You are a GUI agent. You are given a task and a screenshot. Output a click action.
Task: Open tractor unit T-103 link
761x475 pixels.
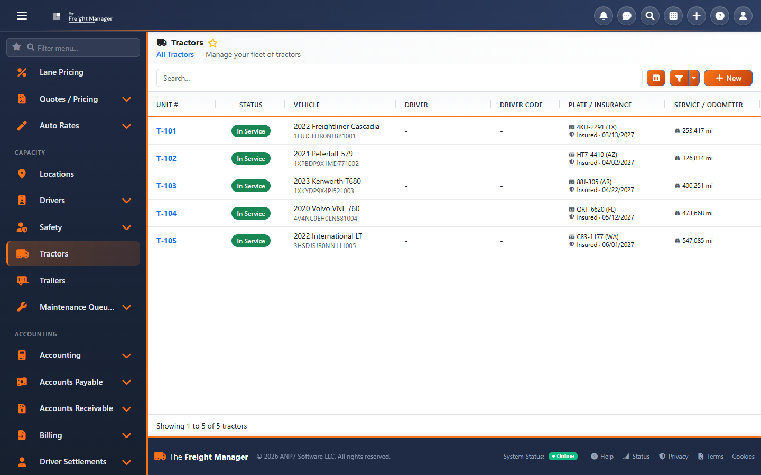point(166,186)
